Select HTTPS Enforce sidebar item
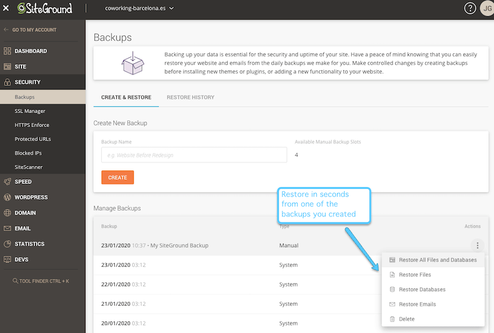 click(32, 125)
